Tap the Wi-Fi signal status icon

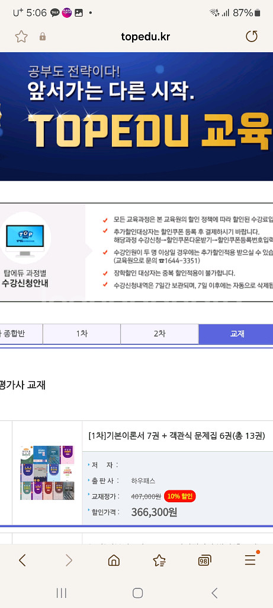pyautogui.click(x=214, y=13)
